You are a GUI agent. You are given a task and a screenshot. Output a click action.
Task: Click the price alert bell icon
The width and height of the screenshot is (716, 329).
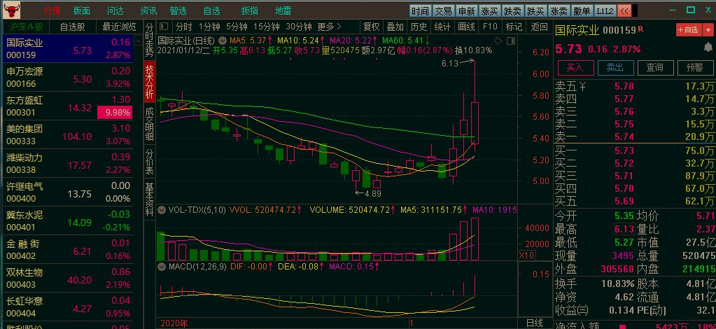click(708, 48)
